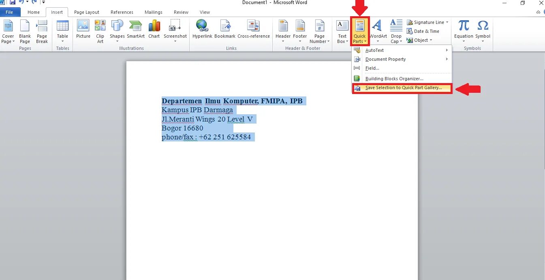Switch to the Review tab
The width and height of the screenshot is (545, 280).
pos(181,12)
